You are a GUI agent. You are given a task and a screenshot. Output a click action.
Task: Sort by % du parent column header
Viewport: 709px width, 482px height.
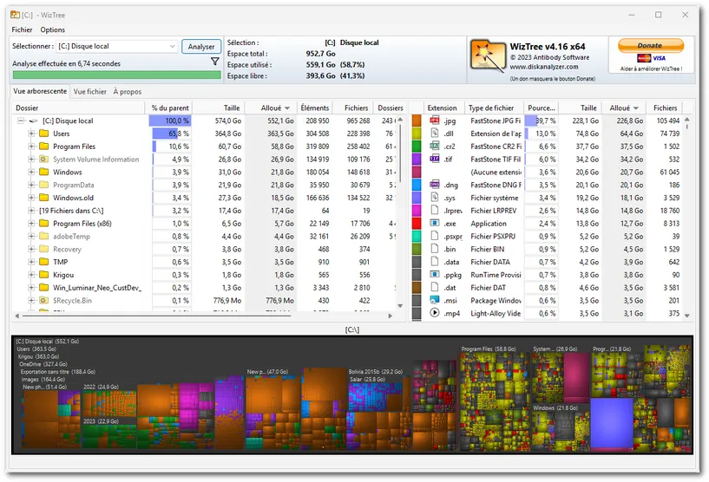tap(169, 108)
